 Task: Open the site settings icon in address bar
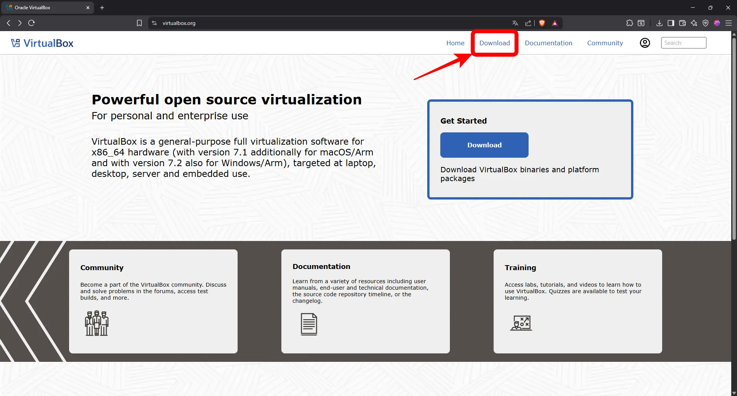click(154, 23)
